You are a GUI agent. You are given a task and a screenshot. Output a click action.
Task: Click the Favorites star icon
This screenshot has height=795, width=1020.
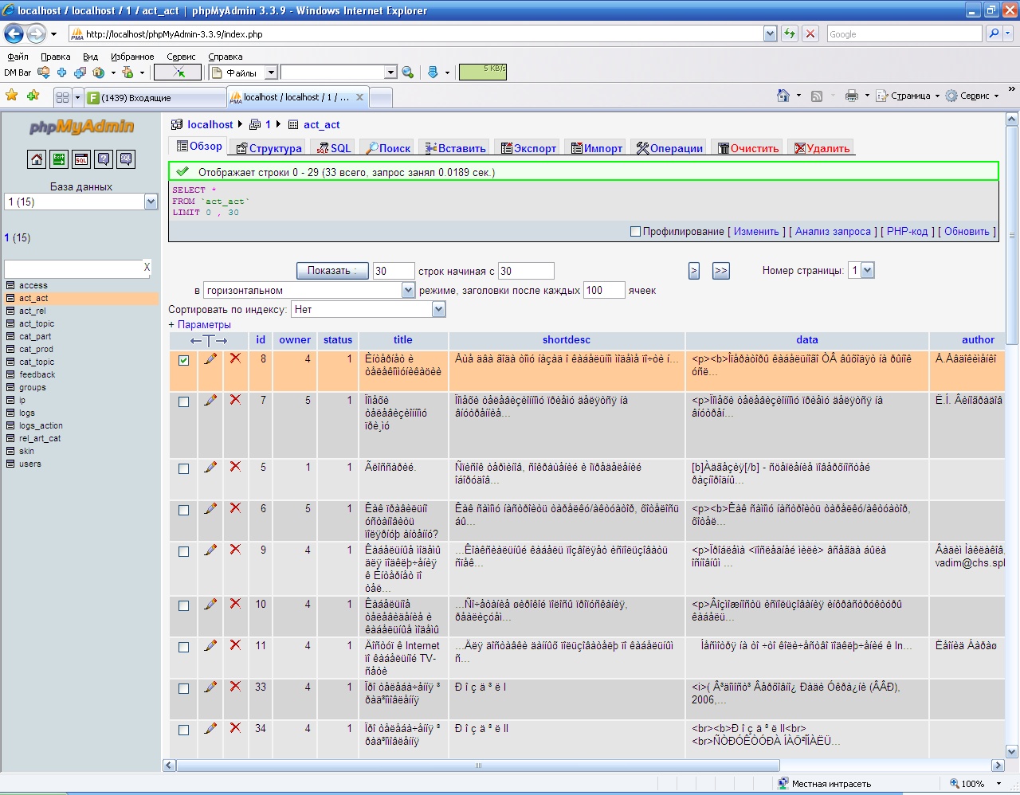[x=12, y=96]
